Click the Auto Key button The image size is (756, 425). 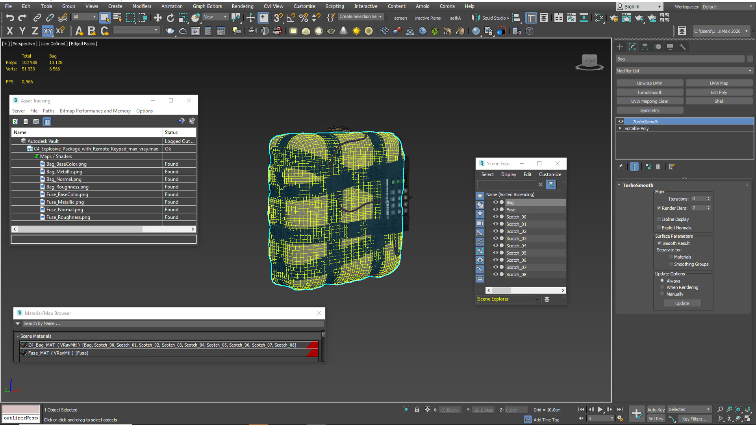(656, 410)
